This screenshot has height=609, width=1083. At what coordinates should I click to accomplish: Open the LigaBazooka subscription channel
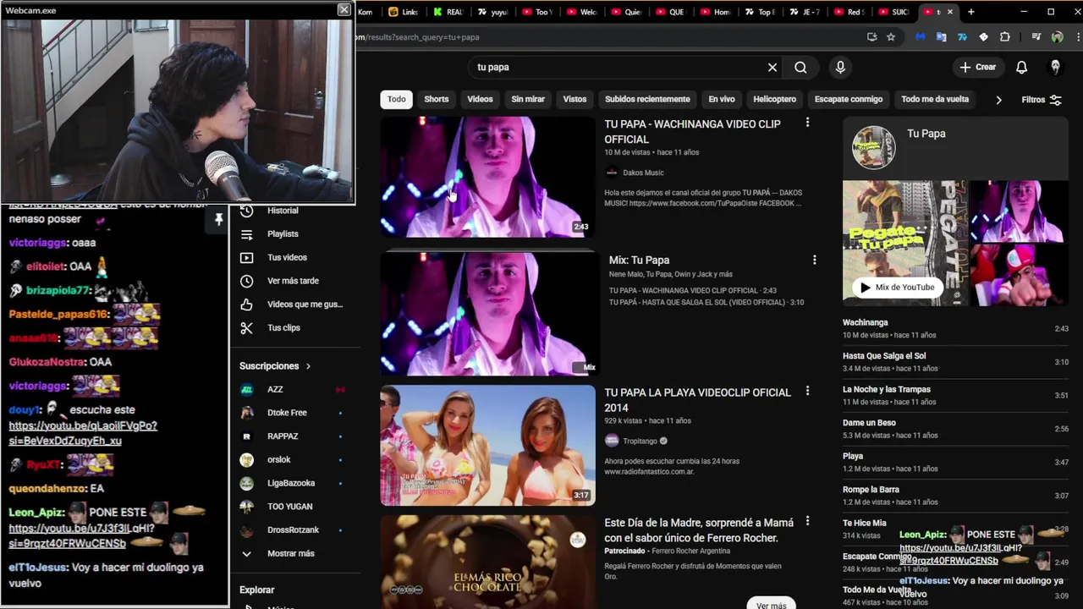tap(292, 483)
